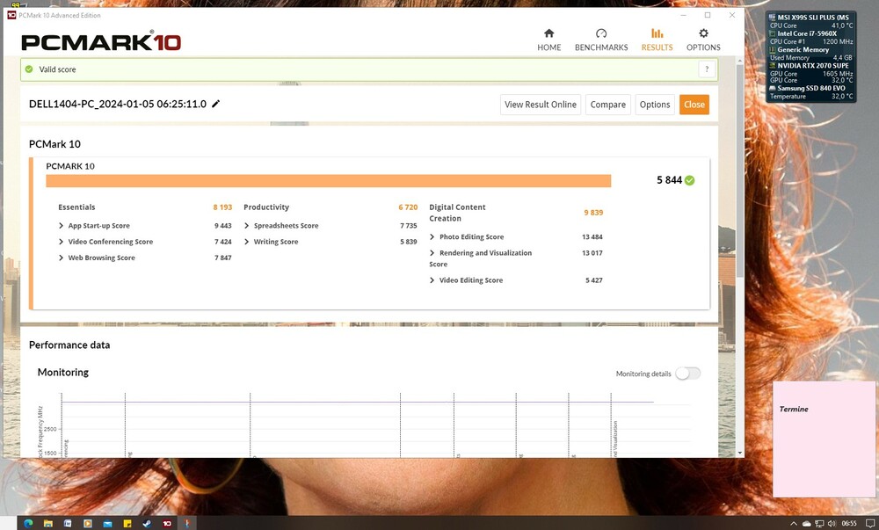Click the question mark help button
This screenshot has height=530, width=879.
coord(707,69)
